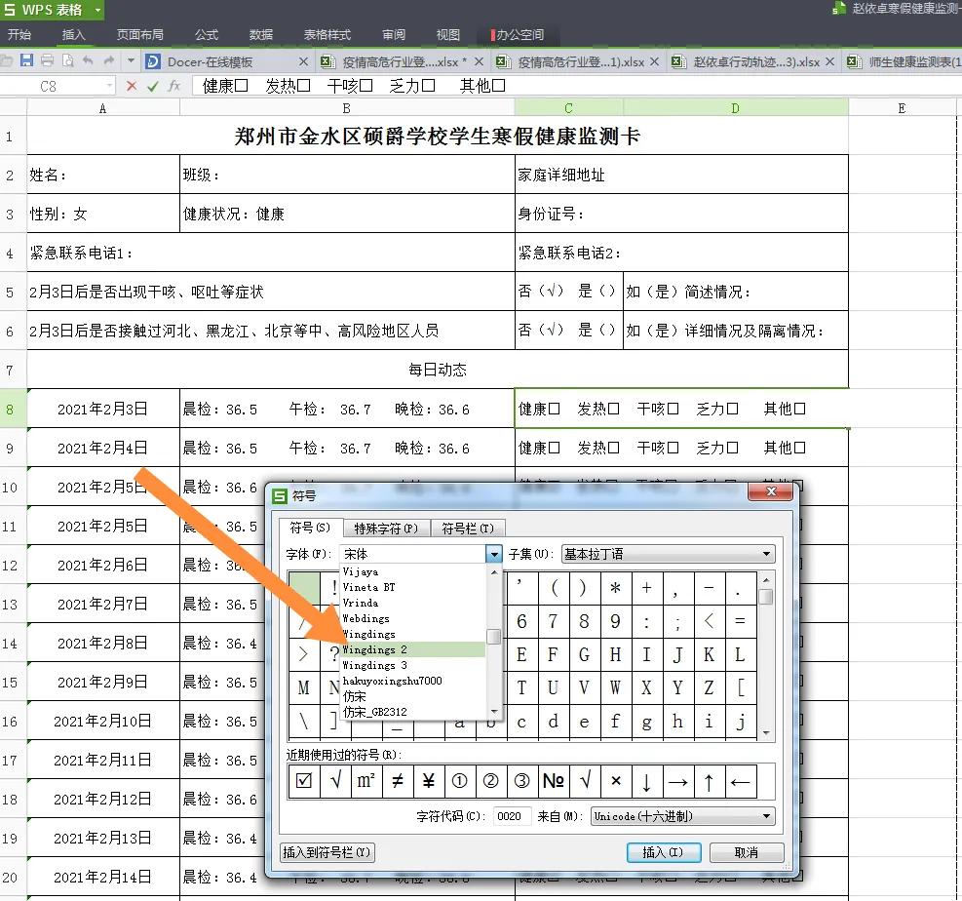This screenshot has width=962, height=901.
Task: Open the 子集 基本拉丁语 dropdown
Action: [x=766, y=554]
